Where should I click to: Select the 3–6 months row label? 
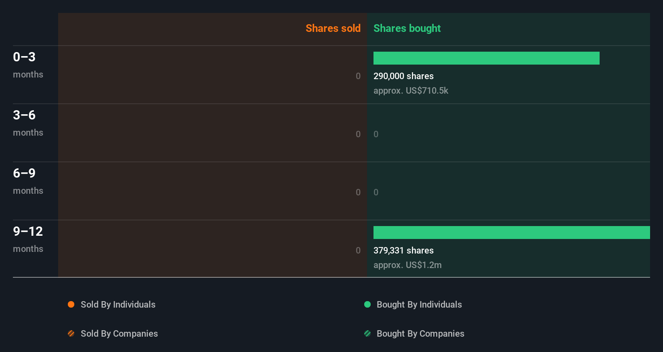click(27, 123)
